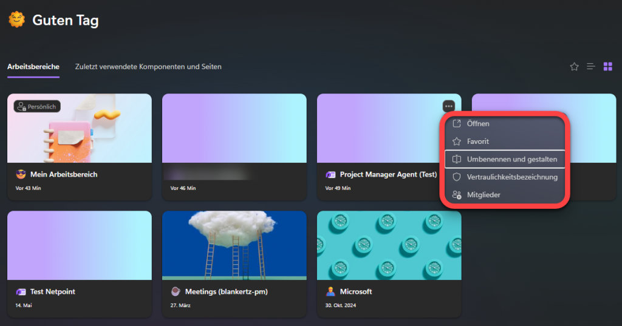Open the Arbeitsbereiche tab
The width and height of the screenshot is (622, 326).
coord(33,67)
